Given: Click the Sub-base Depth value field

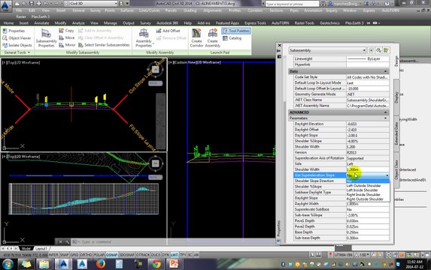Looking at the screenshot, I should [368, 238].
